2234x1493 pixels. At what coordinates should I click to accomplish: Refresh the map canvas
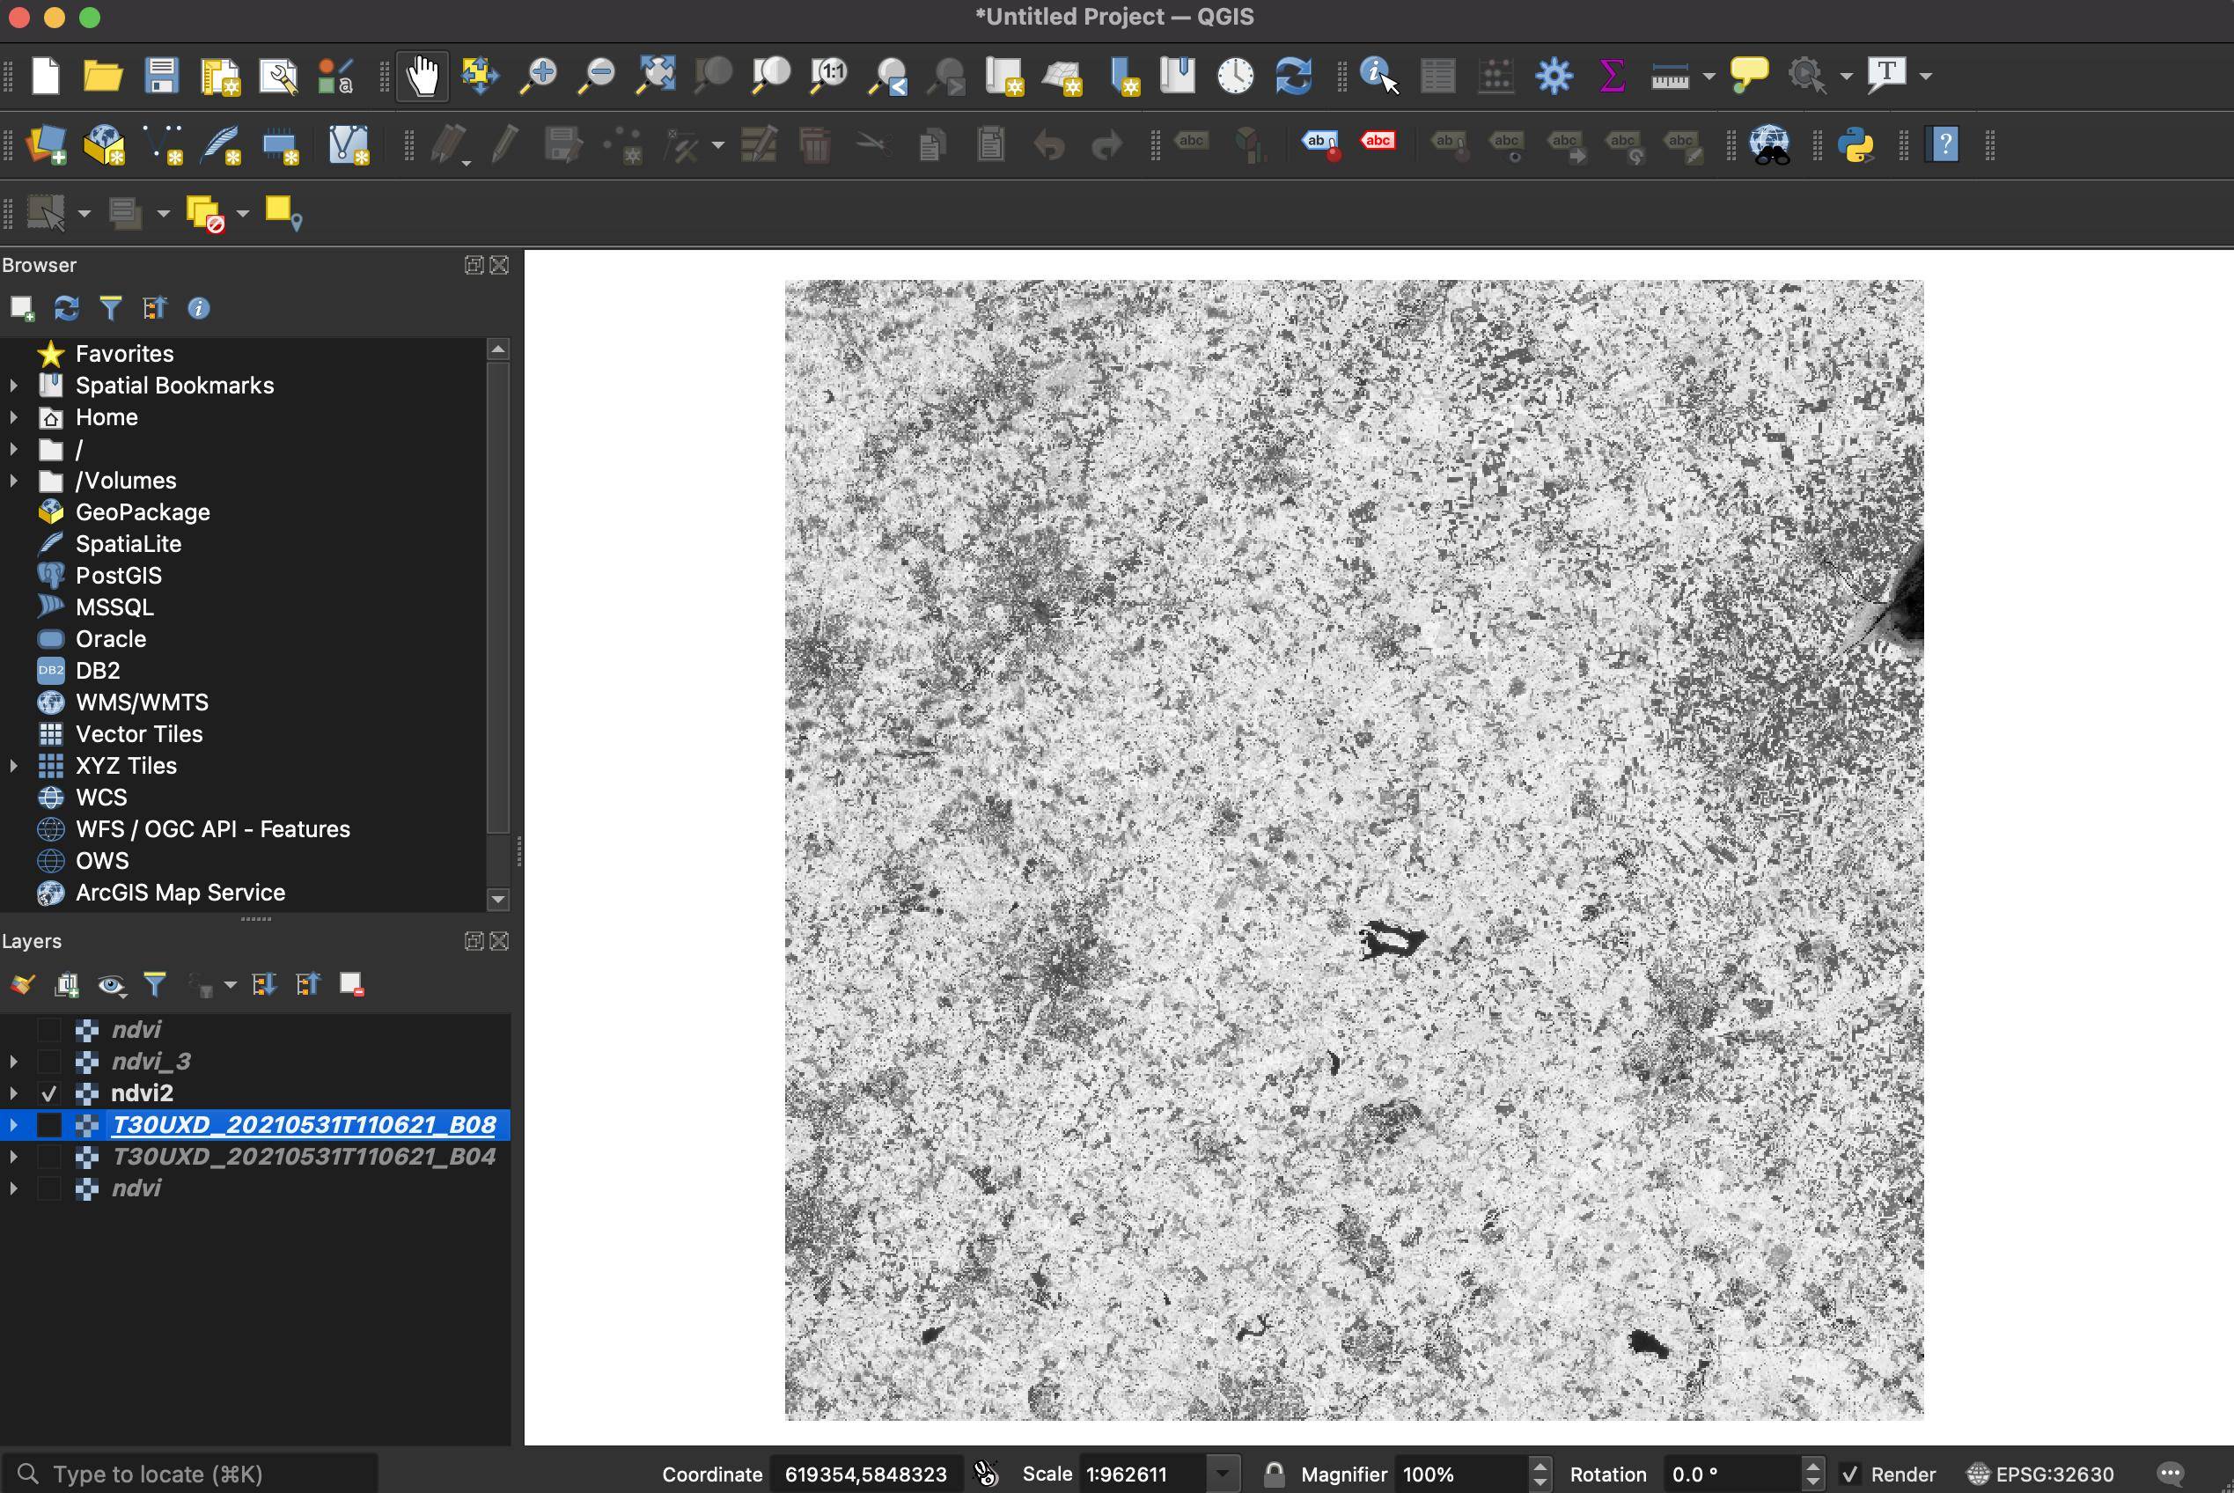pos(1294,75)
